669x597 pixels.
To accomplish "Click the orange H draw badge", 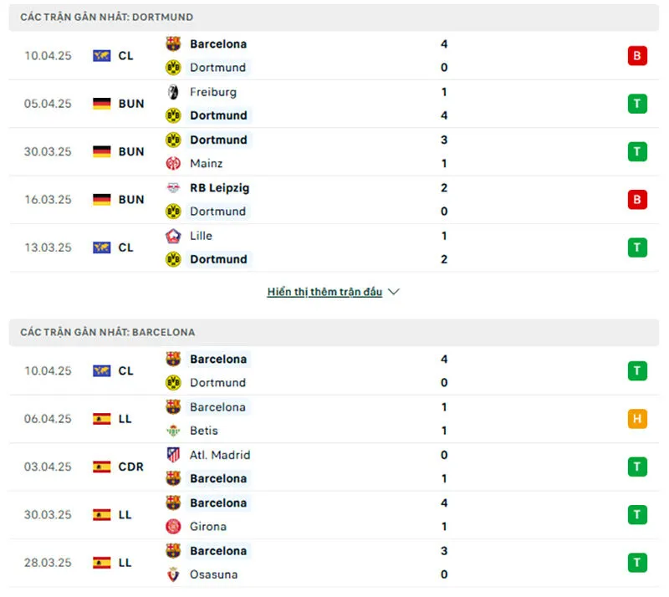I will [637, 419].
